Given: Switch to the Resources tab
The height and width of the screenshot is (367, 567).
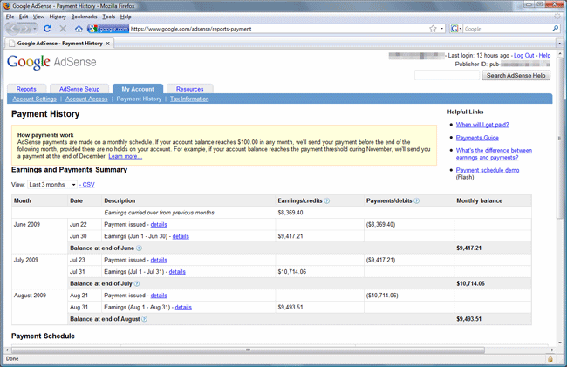Looking at the screenshot, I should pos(190,89).
